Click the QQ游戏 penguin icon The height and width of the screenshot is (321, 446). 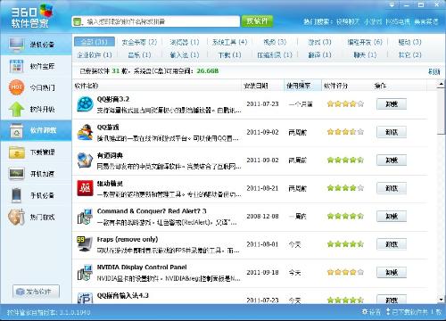point(85,132)
